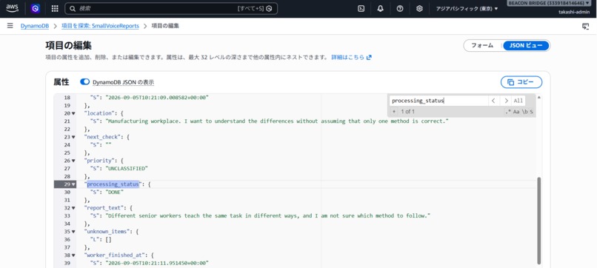Open the help question mark menu
The image size is (597, 268).
click(x=400, y=9)
